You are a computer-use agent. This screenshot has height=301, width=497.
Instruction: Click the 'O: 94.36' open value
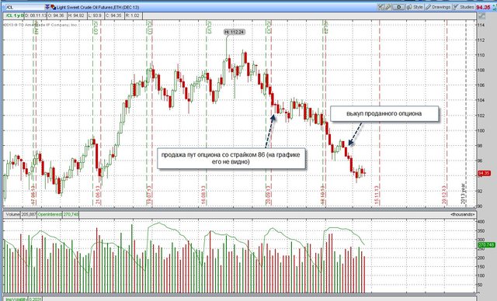point(56,16)
